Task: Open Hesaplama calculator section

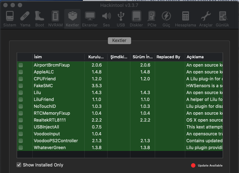Action: [185, 19]
